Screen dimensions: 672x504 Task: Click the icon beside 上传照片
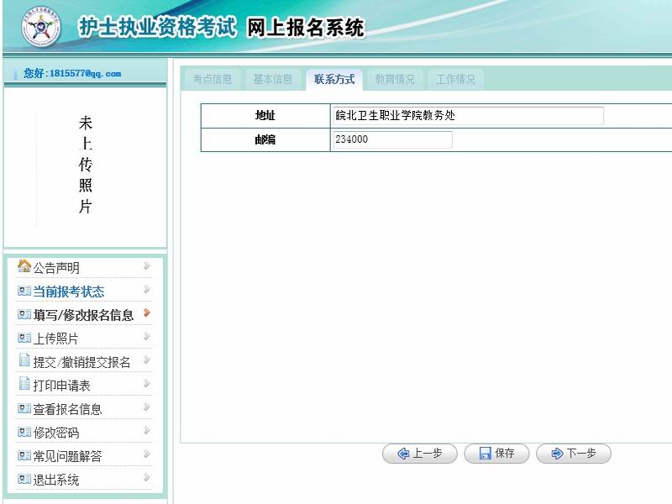(x=24, y=338)
